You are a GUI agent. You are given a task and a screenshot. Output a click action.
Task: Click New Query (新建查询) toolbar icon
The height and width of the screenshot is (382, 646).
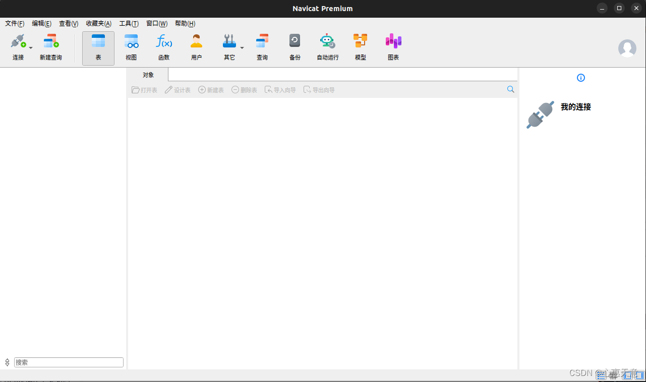(51, 41)
